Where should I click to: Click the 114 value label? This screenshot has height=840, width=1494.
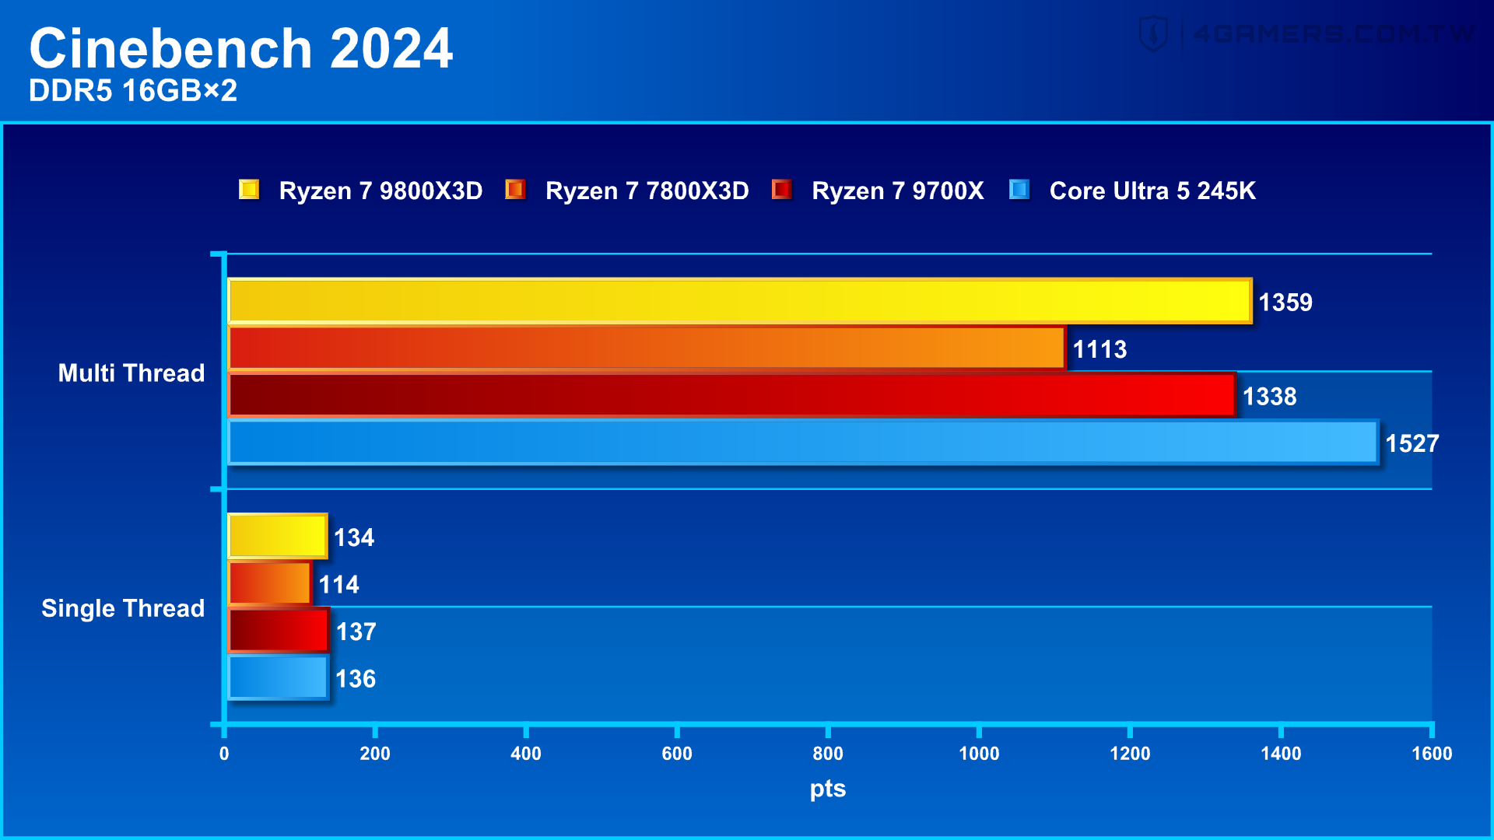(338, 586)
